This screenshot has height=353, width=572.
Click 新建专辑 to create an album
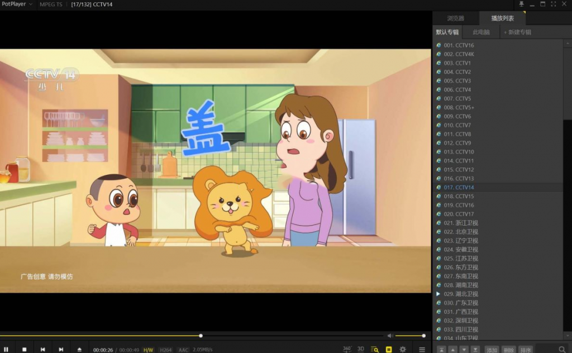pyautogui.click(x=517, y=32)
